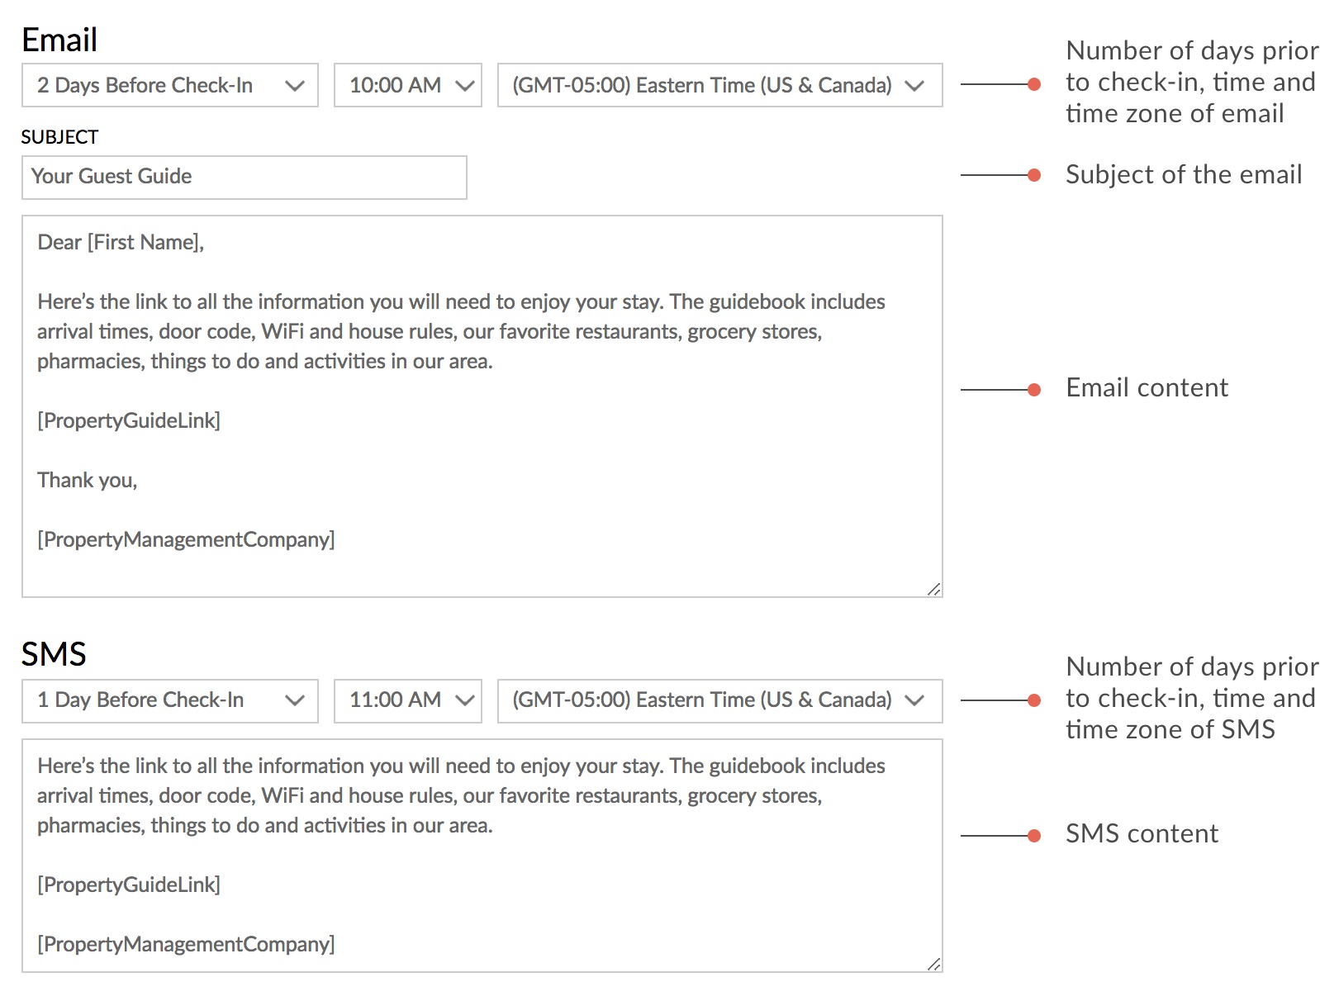
Task: Open the Email '2 Days Before Check-In' dropdown
Action: click(x=169, y=85)
